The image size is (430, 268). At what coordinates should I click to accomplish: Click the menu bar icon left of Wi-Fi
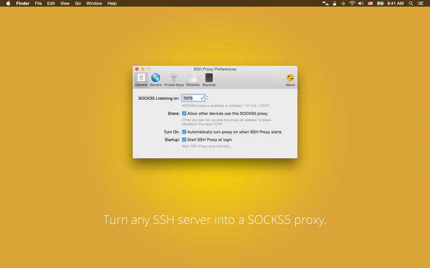343,3
